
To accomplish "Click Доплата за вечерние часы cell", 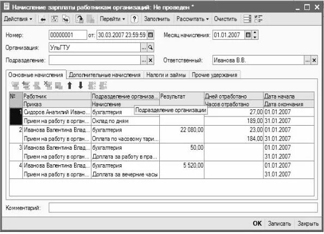I will (x=125, y=175).
